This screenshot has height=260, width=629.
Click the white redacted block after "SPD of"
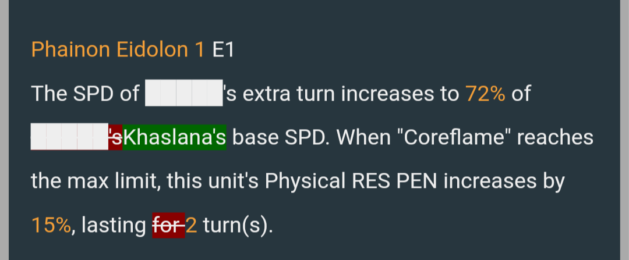(x=183, y=93)
